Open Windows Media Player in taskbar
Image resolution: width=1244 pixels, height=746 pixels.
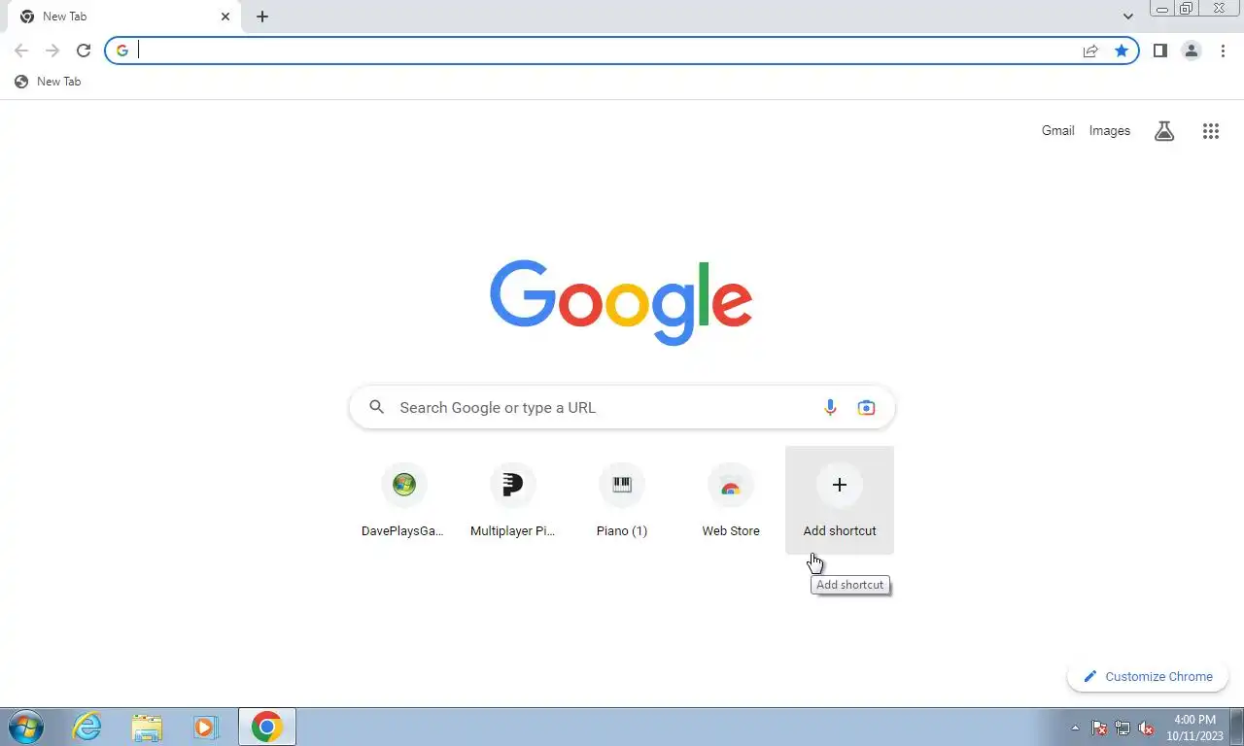click(x=205, y=727)
